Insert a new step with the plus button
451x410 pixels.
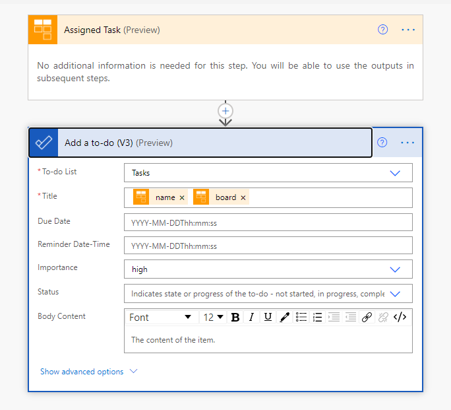click(x=225, y=111)
